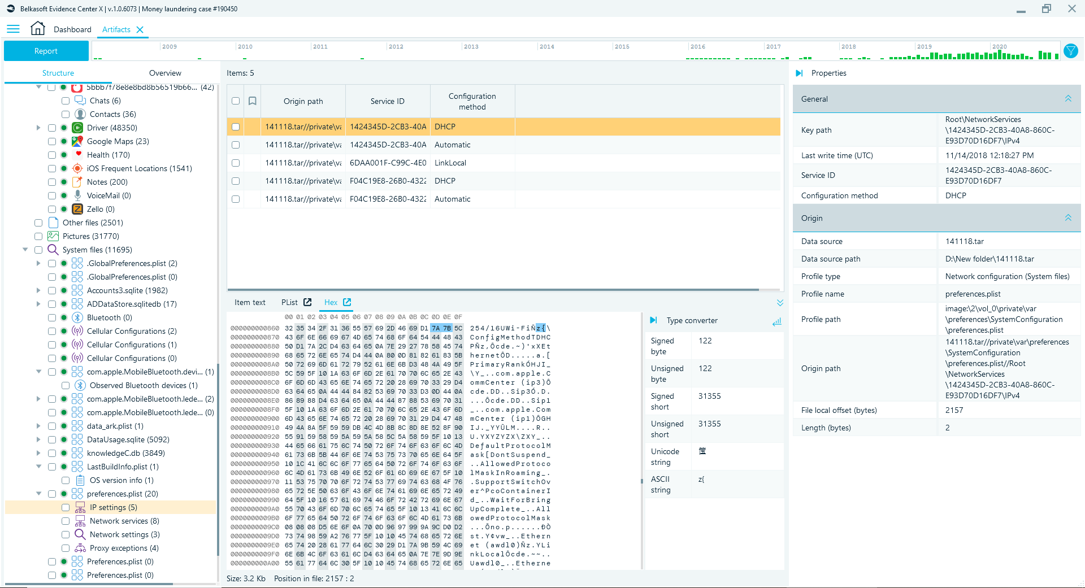Open the Item text tab
The width and height of the screenshot is (1085, 588).
250,302
